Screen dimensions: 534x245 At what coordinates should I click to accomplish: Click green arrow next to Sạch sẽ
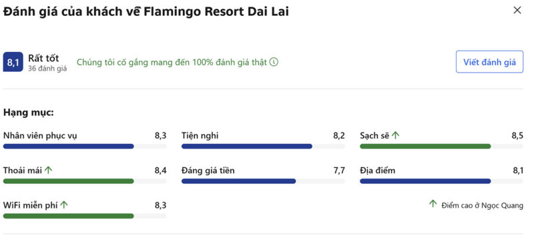pos(395,135)
